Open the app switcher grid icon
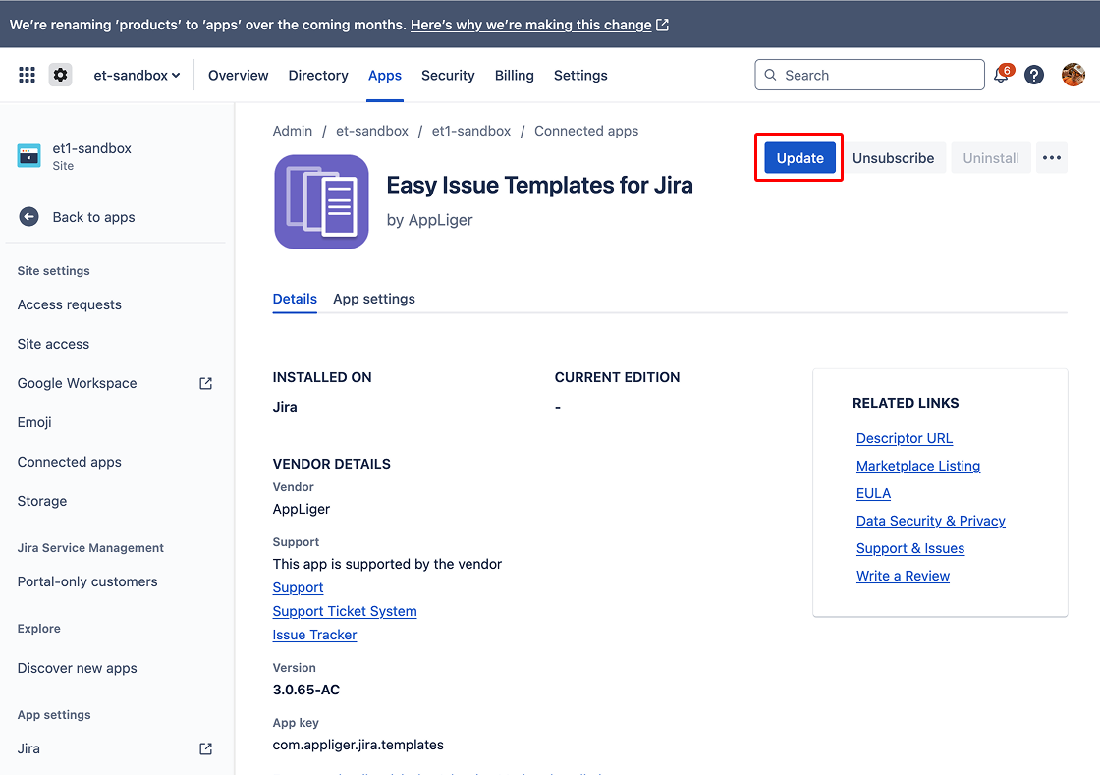 click(27, 75)
